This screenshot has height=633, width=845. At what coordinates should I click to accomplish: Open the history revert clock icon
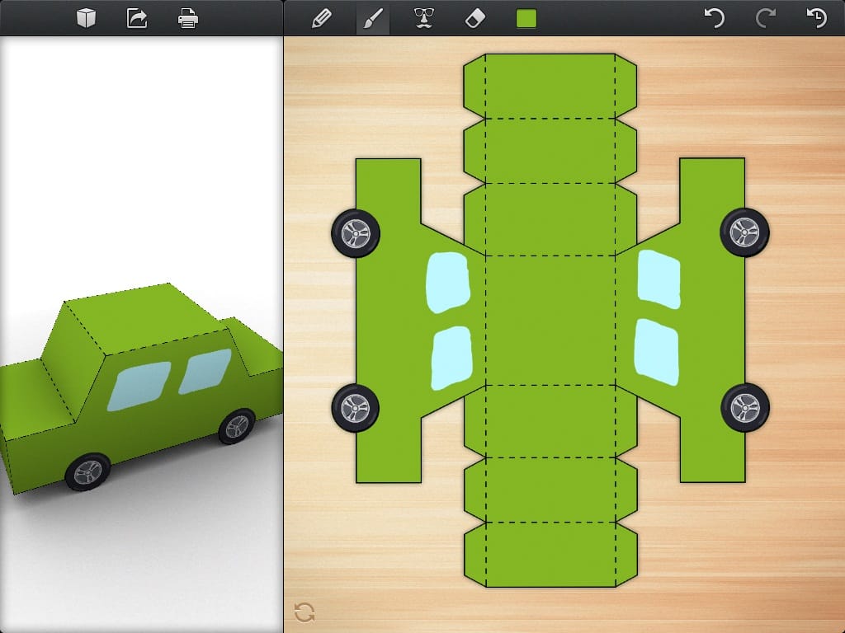[x=816, y=18]
